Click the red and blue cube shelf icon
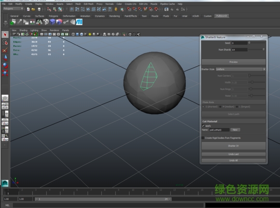 pyautogui.click(x=59, y=22)
